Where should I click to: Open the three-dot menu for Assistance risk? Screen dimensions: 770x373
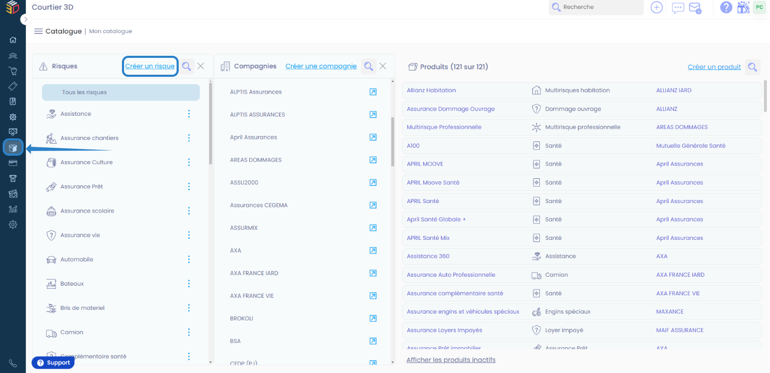click(189, 114)
